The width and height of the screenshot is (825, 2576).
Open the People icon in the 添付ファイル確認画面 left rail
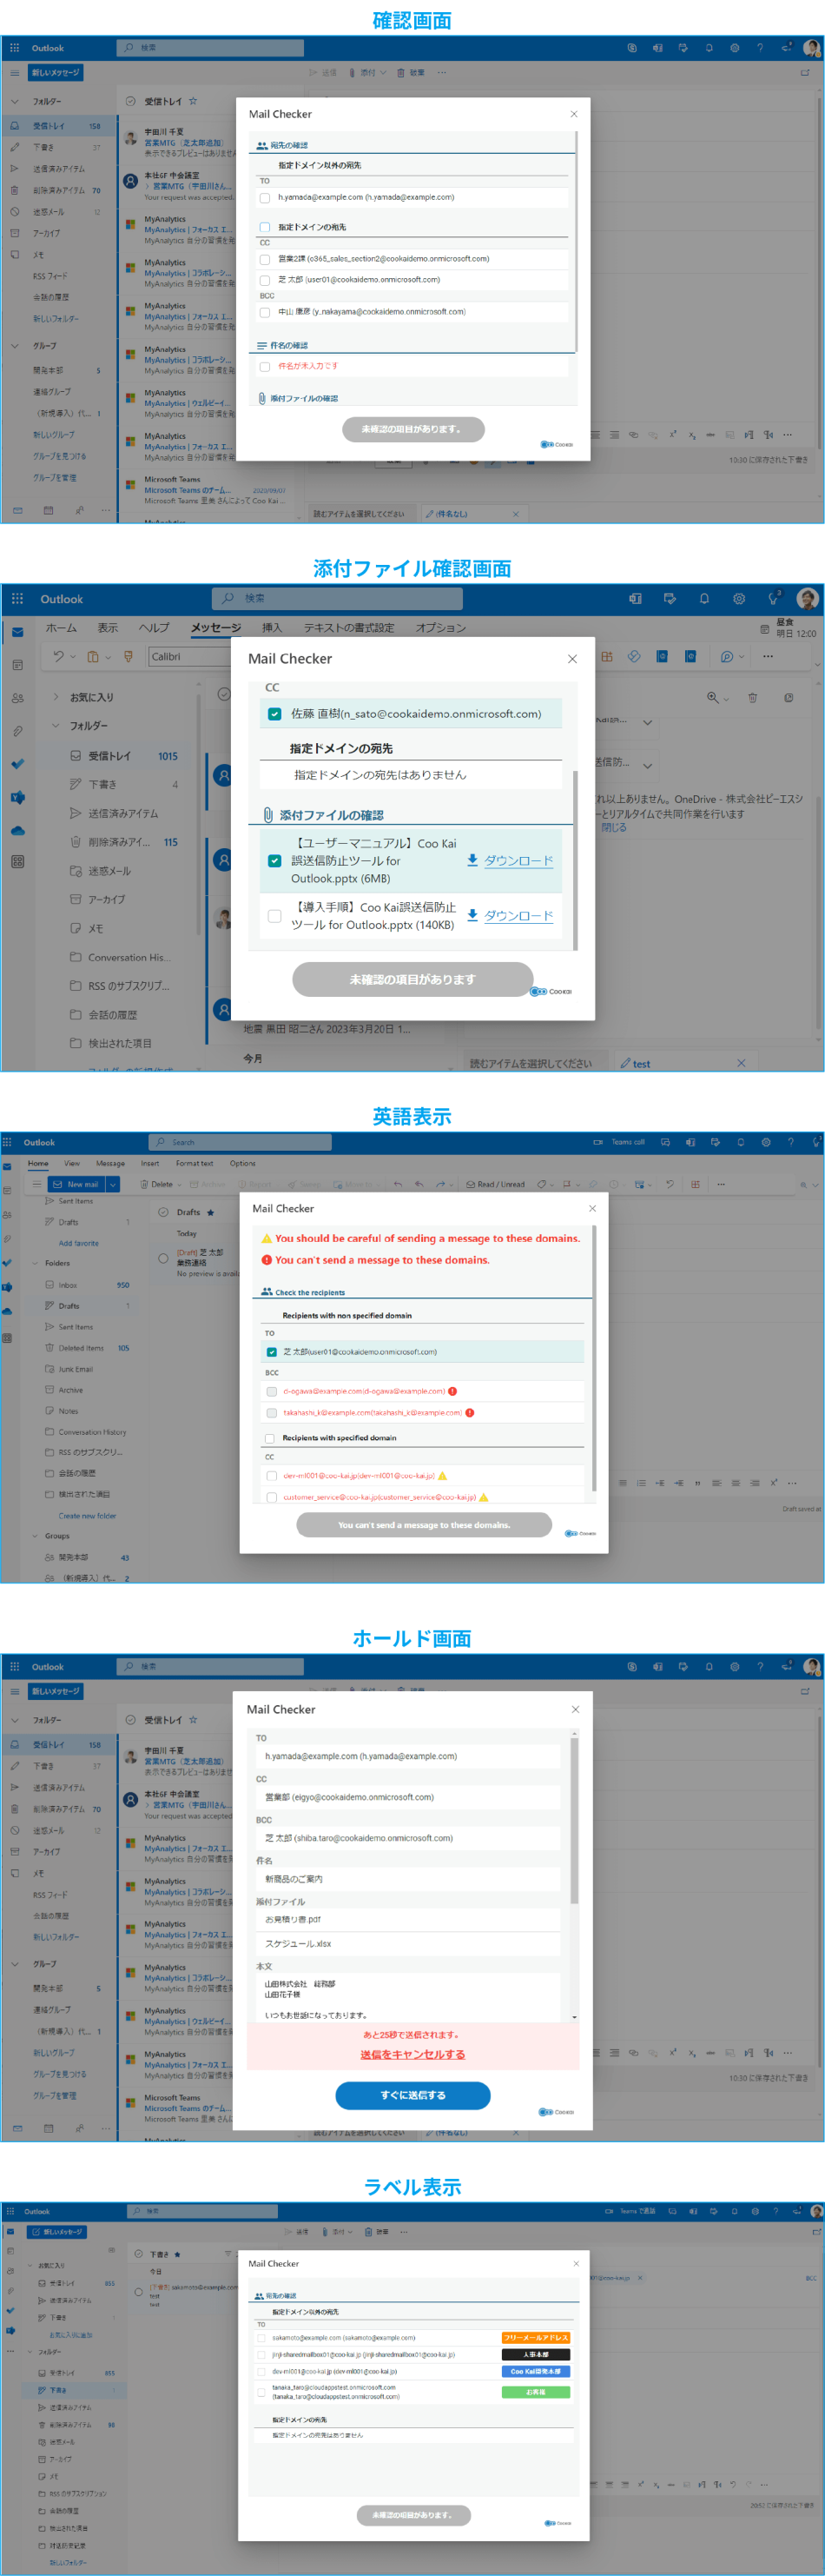17,698
